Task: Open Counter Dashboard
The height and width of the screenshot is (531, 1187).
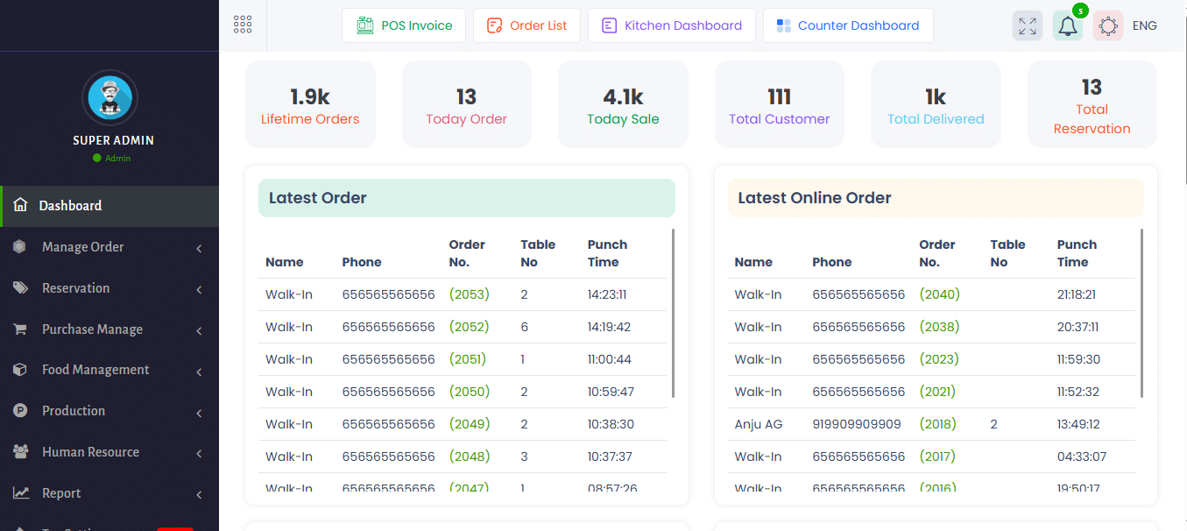Action: tap(848, 25)
